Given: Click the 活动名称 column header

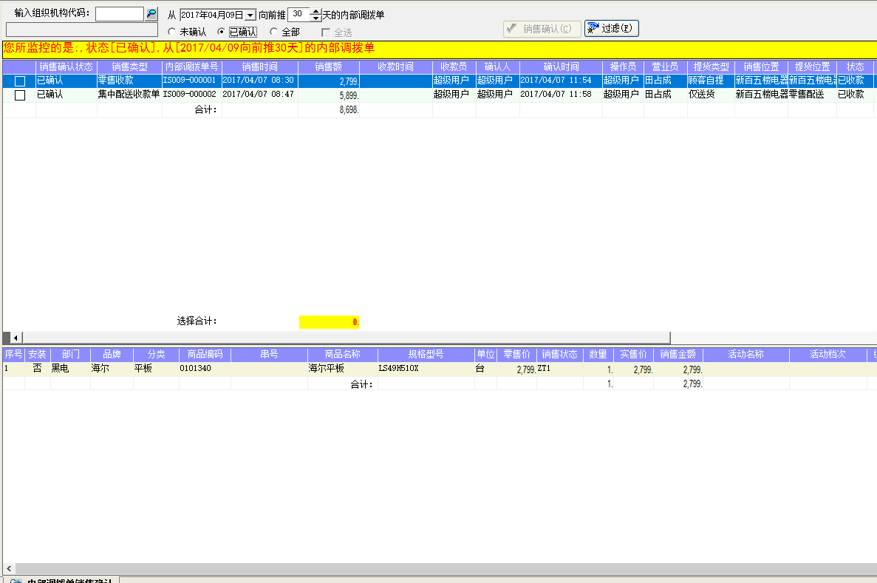Looking at the screenshot, I should coord(745,354).
